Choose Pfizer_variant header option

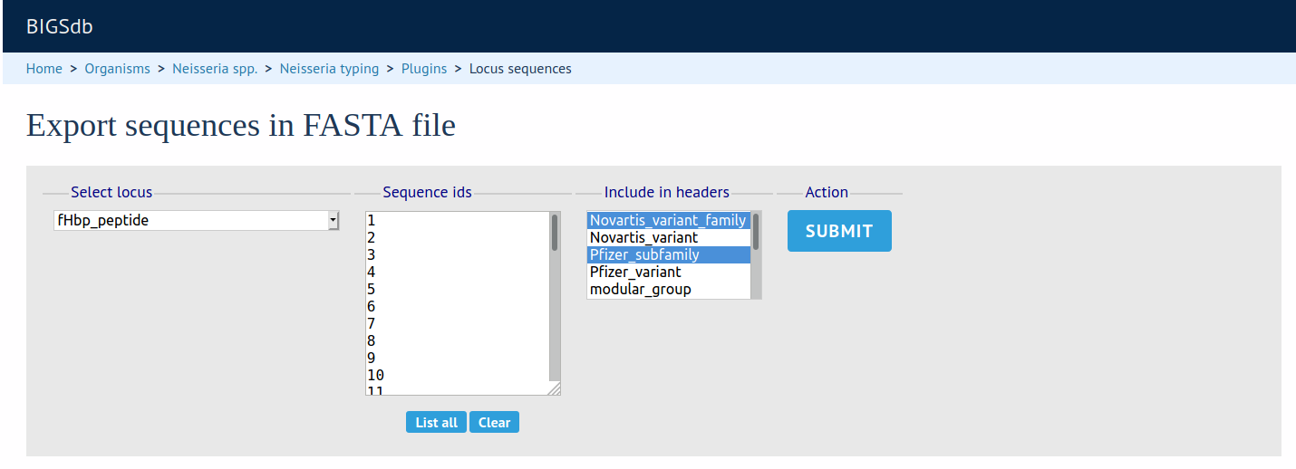pos(635,272)
